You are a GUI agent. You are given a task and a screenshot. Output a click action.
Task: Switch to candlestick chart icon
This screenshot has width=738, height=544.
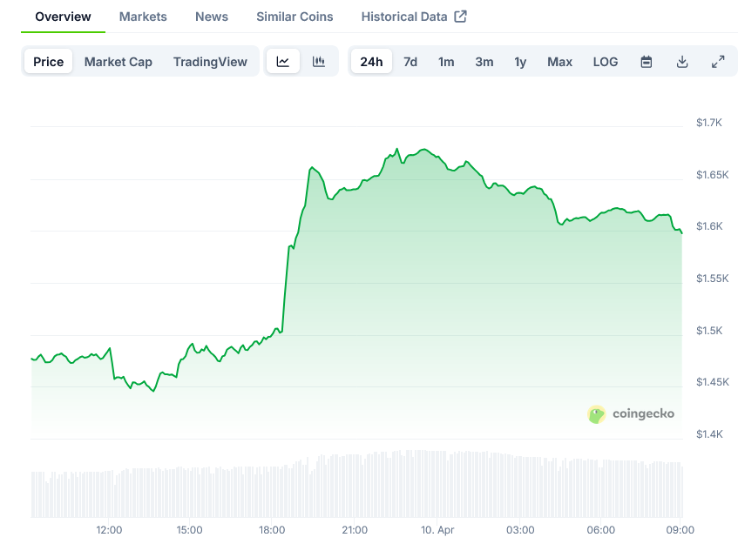319,62
